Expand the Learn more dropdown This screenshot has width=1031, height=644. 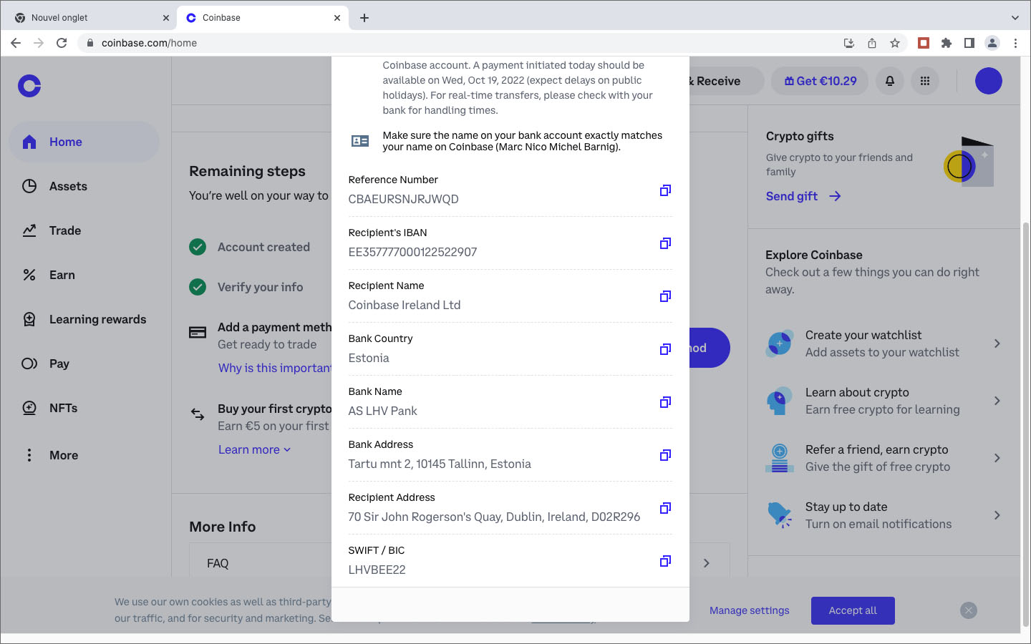point(254,449)
